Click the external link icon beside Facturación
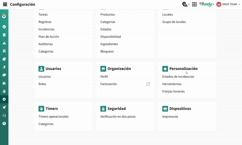 pos(148,84)
